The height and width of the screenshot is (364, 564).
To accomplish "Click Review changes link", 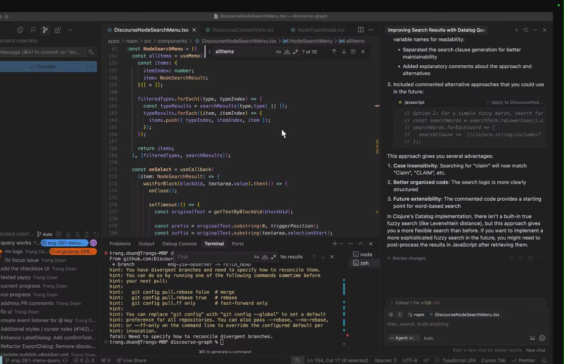I will coord(407,258).
